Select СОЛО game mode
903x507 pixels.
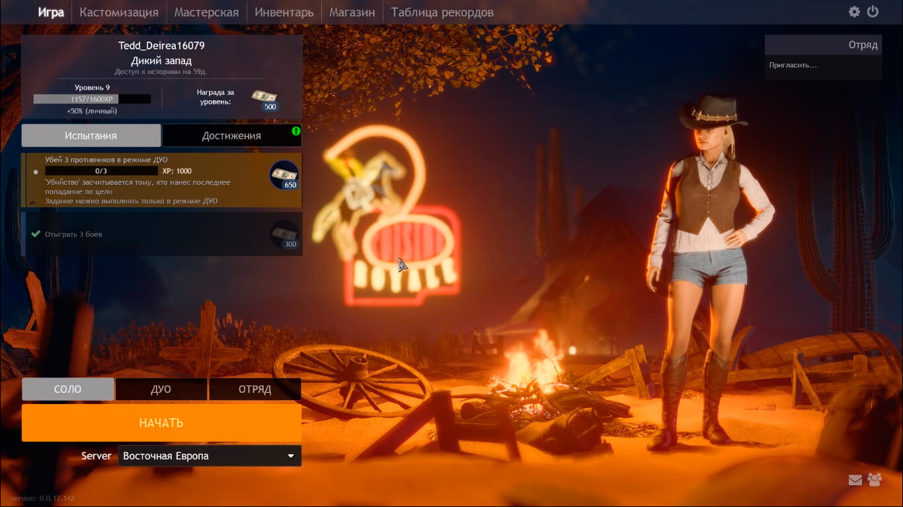68,389
